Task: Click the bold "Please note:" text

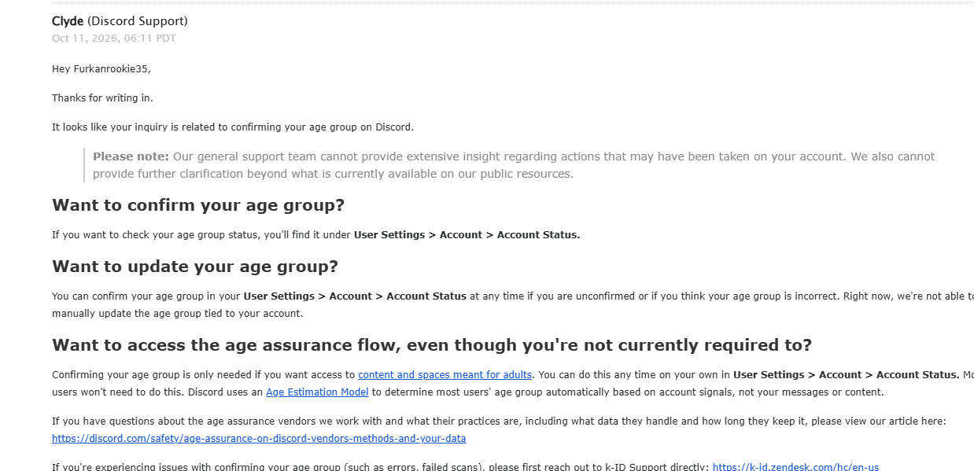Action: point(131,156)
